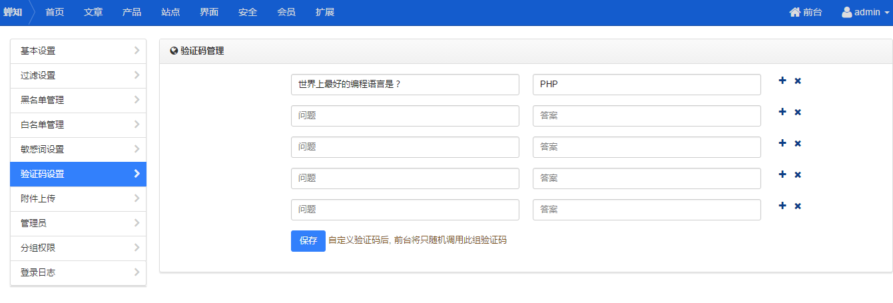Remove the last captcha row using its X icon
893x303 pixels.
point(798,206)
